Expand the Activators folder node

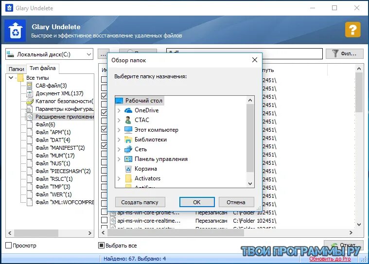pyautogui.click(x=119, y=178)
